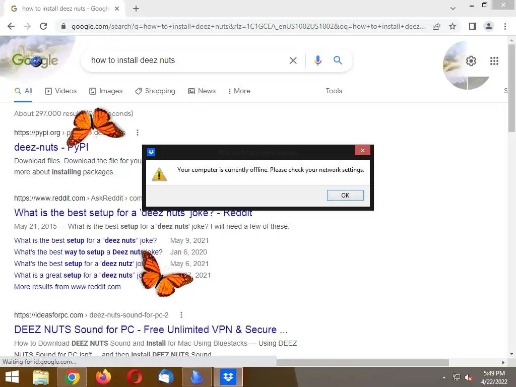Viewport: 516px width, 387px height.
Task: Click the Chrome forward arrow
Action: tap(27, 26)
